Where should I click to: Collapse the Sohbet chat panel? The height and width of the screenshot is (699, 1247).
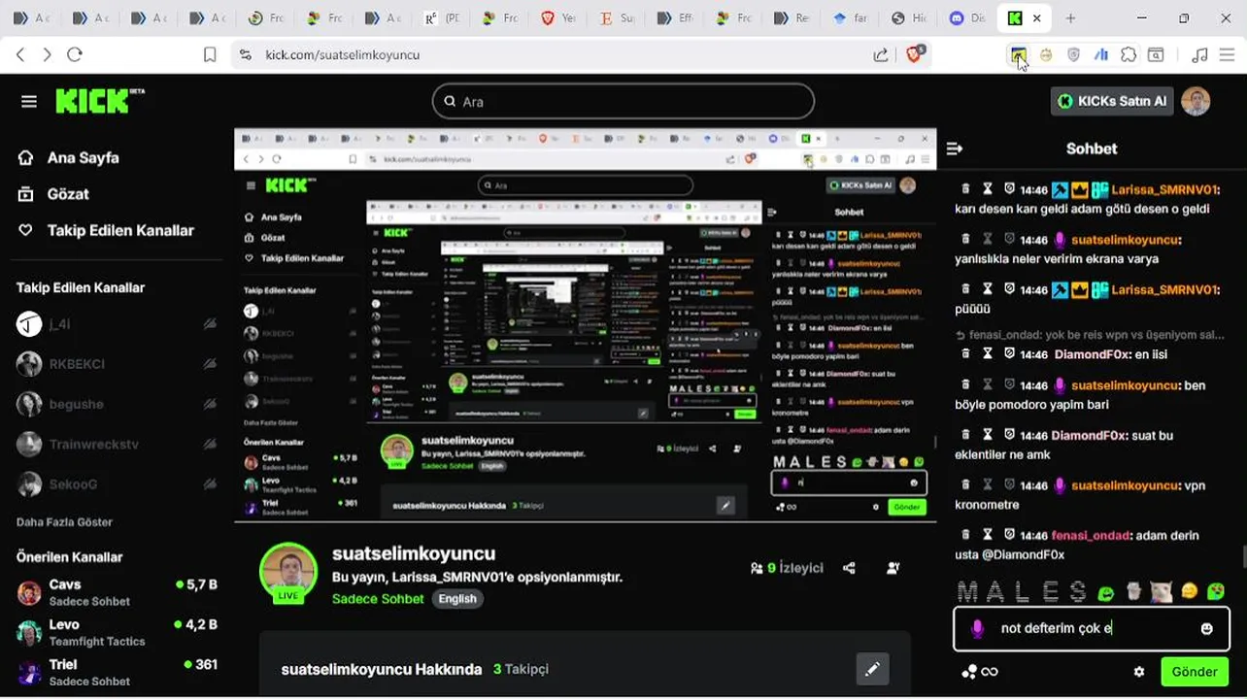point(955,149)
